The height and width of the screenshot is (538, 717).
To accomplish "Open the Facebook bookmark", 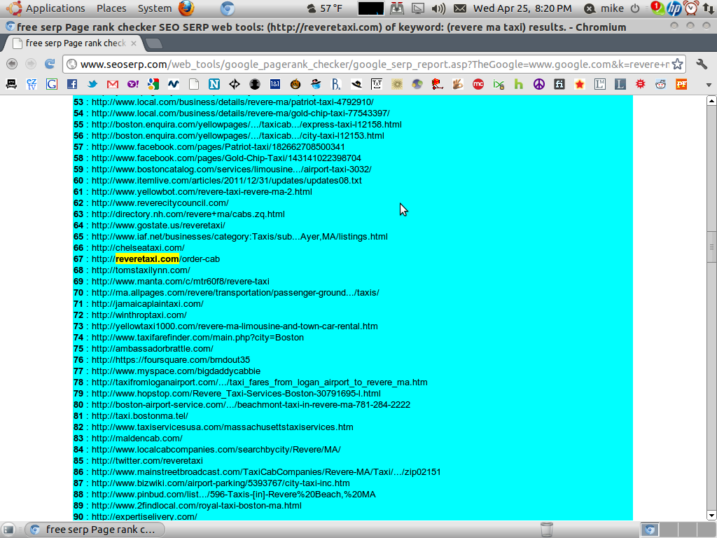I will coord(72,84).
